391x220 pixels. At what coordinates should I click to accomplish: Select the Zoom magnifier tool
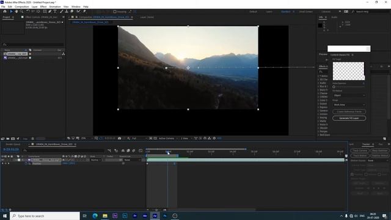pyautogui.click(x=22, y=12)
